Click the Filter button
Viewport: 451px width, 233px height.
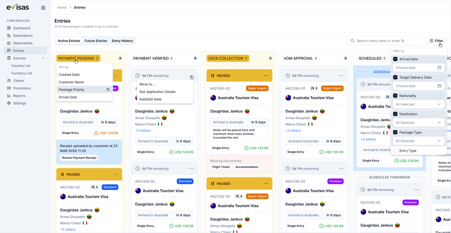pyautogui.click(x=436, y=41)
